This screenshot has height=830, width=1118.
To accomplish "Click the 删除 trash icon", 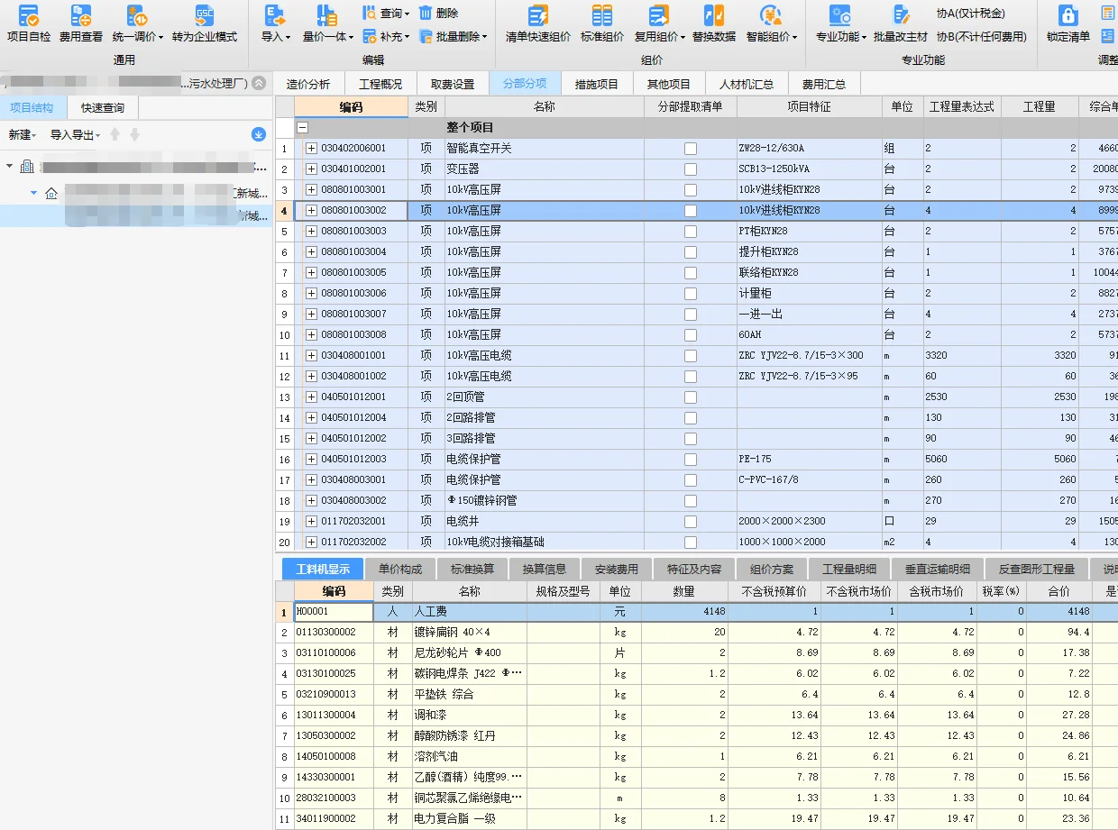I will pos(425,14).
